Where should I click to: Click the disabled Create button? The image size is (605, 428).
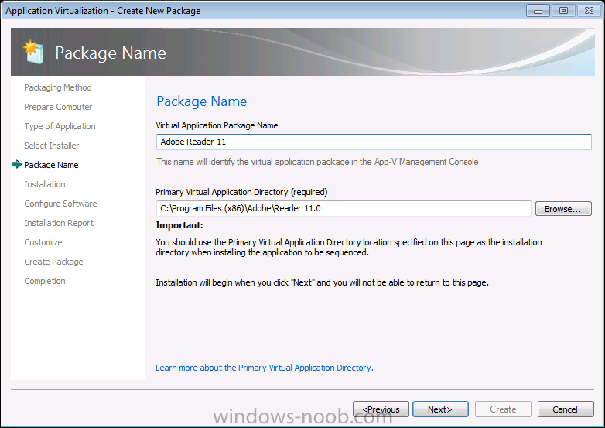coord(503,409)
